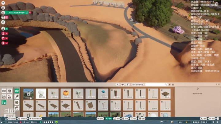Screen dimensions: 221x124
Task: Open the facilities build tab
Action: pyautogui.click(x=125, y=119)
